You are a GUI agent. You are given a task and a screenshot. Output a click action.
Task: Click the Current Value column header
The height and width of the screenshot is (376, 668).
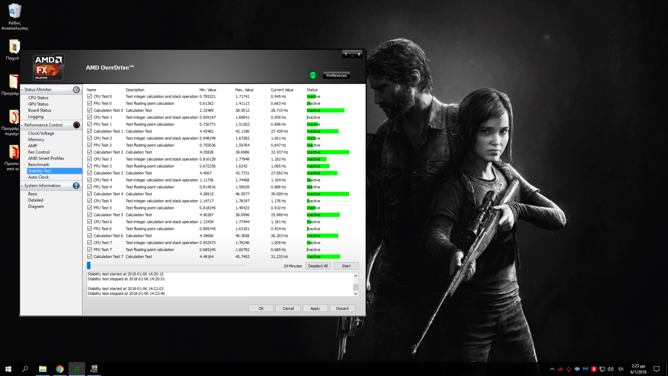click(282, 90)
